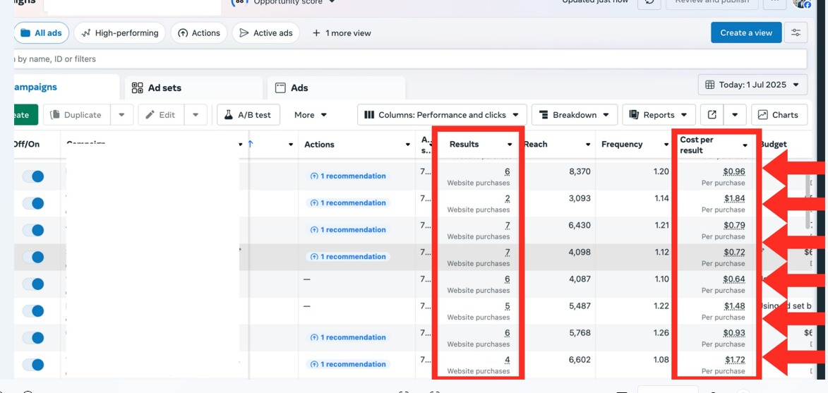The width and height of the screenshot is (828, 393).
Task: Open the Charts panel
Action: pyautogui.click(x=778, y=115)
